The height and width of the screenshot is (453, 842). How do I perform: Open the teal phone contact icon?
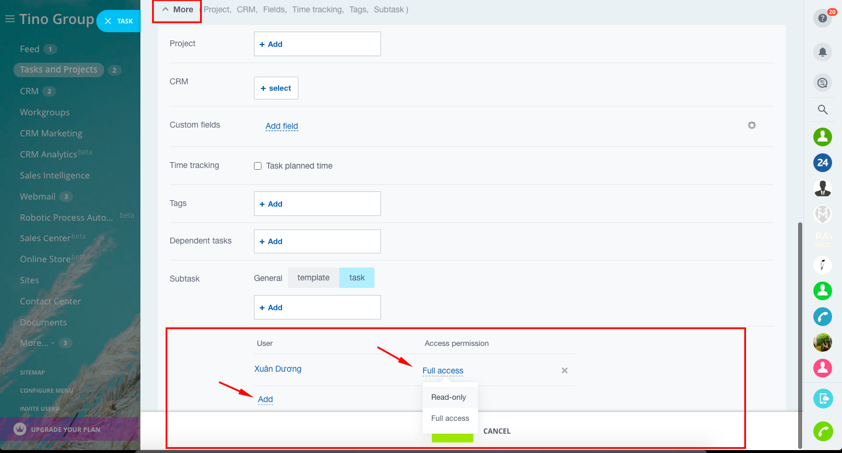[823, 317]
